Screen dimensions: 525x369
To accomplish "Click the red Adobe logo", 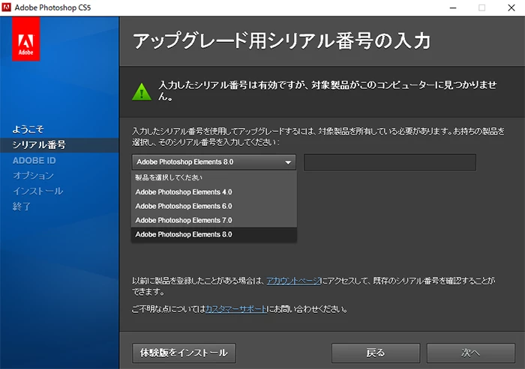I will 26,40.
